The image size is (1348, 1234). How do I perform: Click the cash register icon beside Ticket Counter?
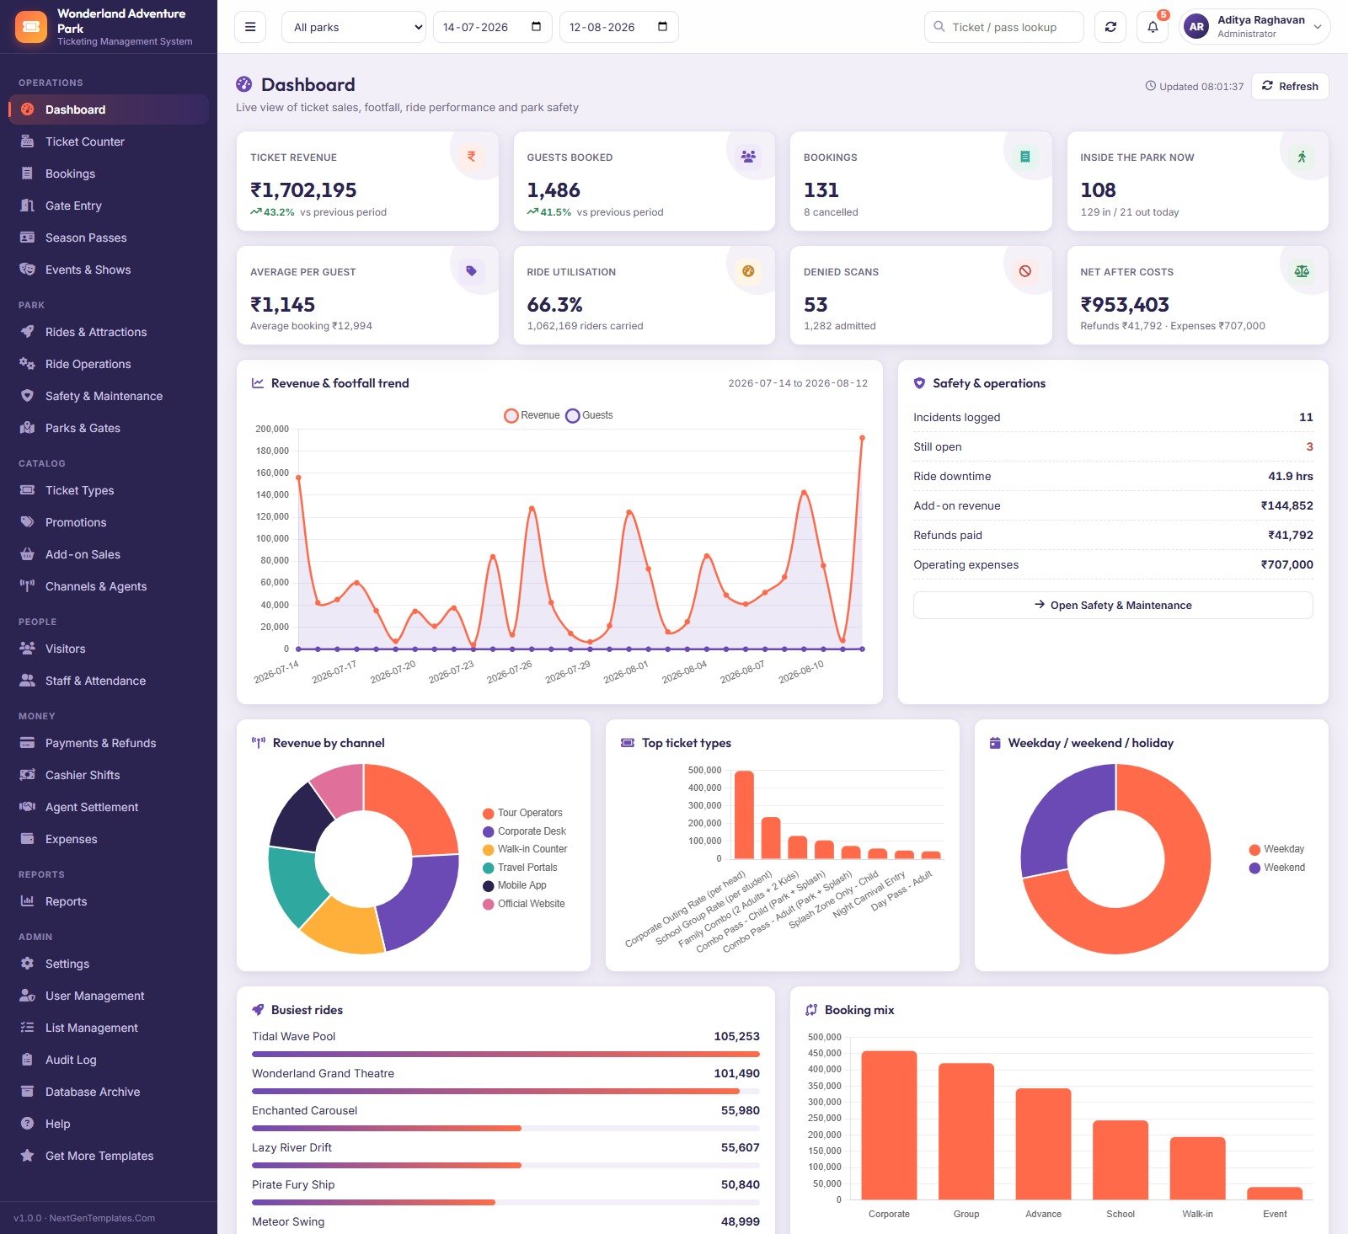[27, 142]
